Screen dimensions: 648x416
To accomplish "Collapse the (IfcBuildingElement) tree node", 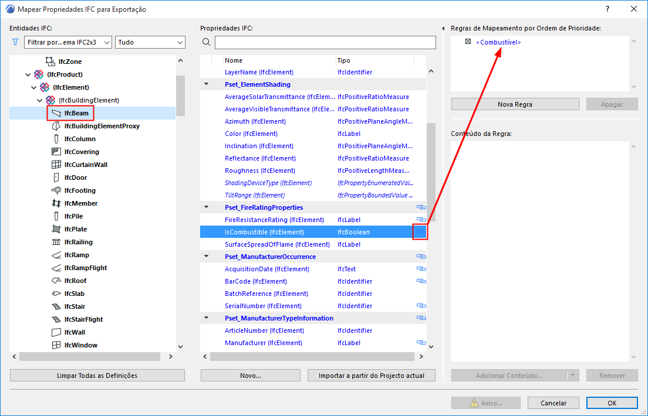I will pyautogui.click(x=40, y=100).
